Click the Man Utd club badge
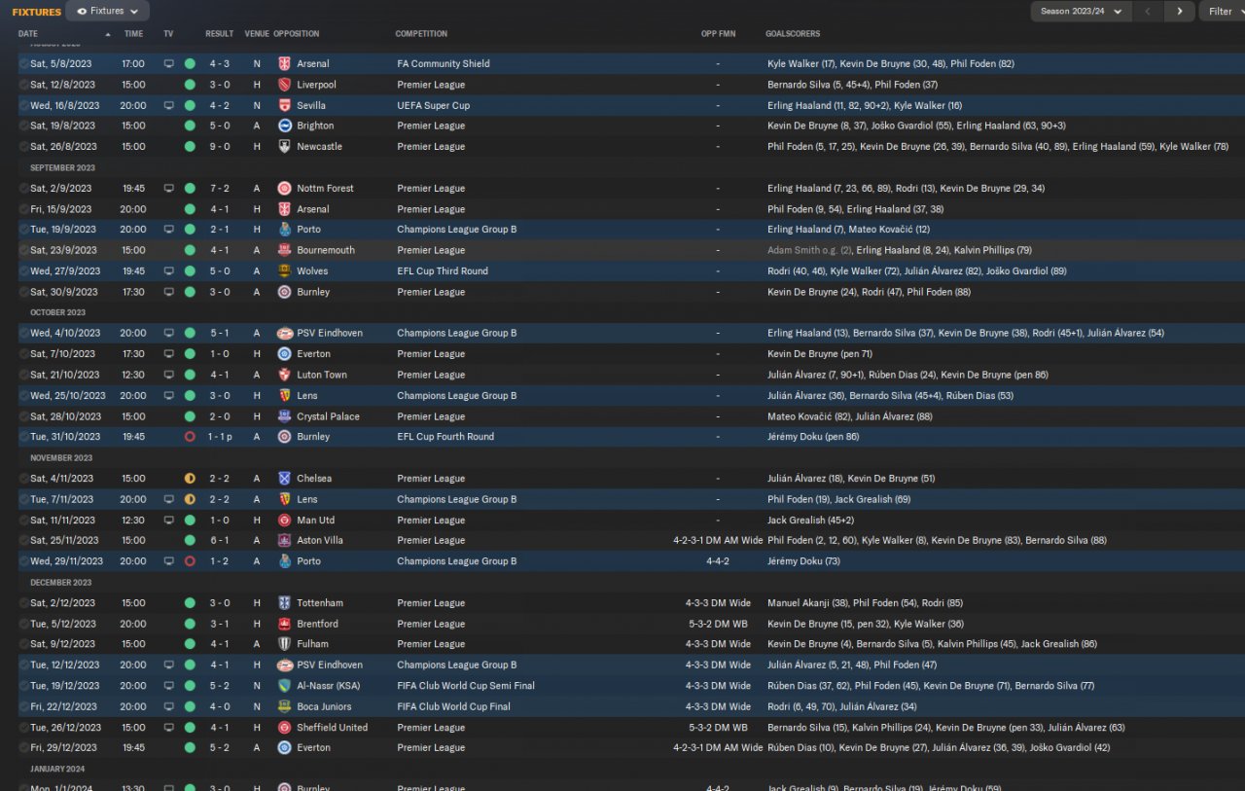 click(x=285, y=521)
